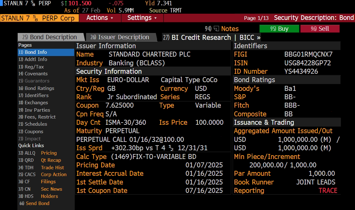This screenshot has width=355, height=210.
Task: Switch to the Issuer Description tab
Action: click(x=121, y=37)
